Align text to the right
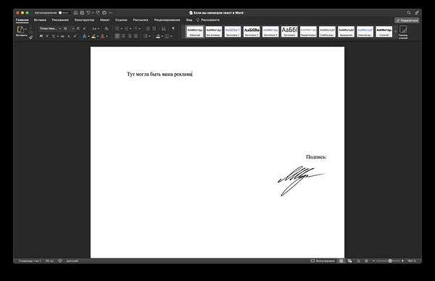 point(130,36)
